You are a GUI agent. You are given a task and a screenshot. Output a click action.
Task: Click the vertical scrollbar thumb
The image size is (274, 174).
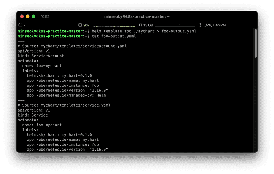click(256, 43)
